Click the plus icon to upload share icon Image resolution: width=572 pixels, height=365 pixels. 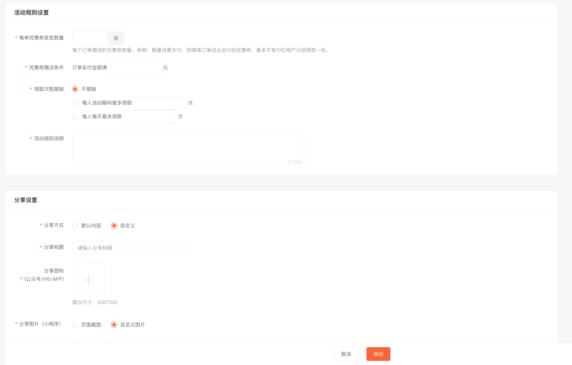point(89,279)
